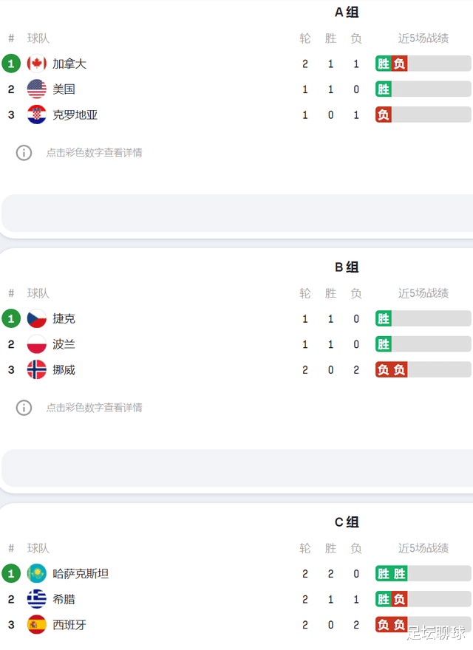
Task: Click the Kazakhstan flag icon
Action: pos(36,573)
